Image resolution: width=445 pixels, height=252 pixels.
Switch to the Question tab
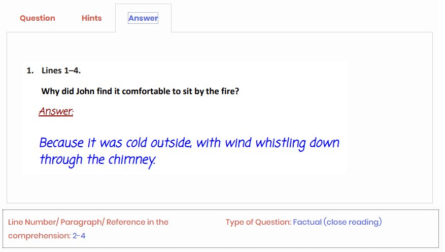click(38, 18)
